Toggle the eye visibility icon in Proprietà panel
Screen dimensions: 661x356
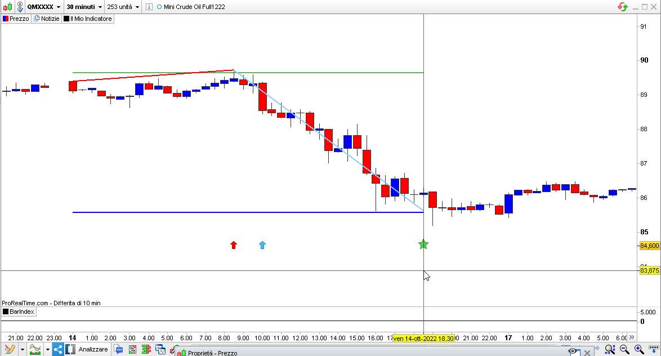point(573,351)
